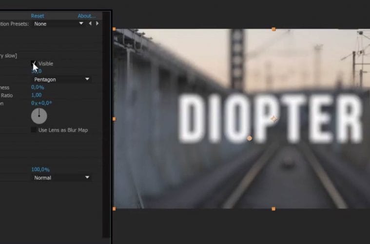This screenshot has width=370, height=244.
Task: Click the 100,0% value field
Action: click(40, 169)
